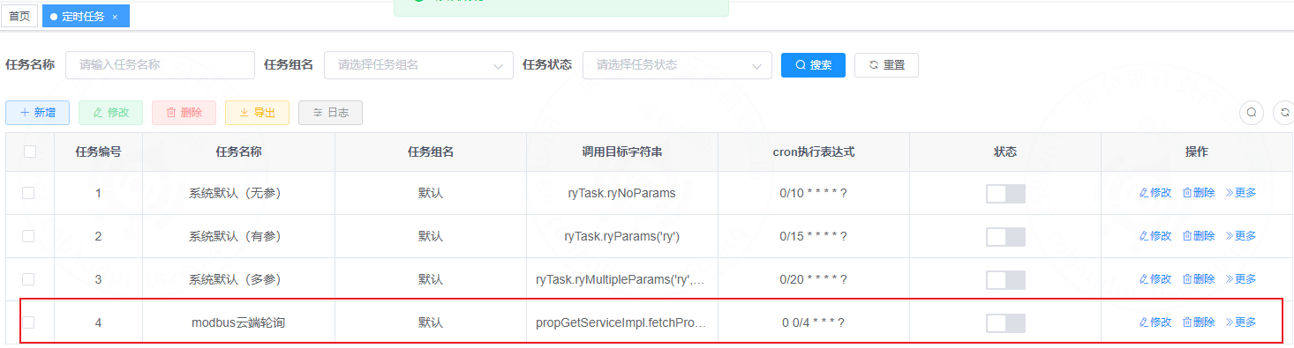
Task: Tick the checkbox for task 3
Action: pos(28,279)
